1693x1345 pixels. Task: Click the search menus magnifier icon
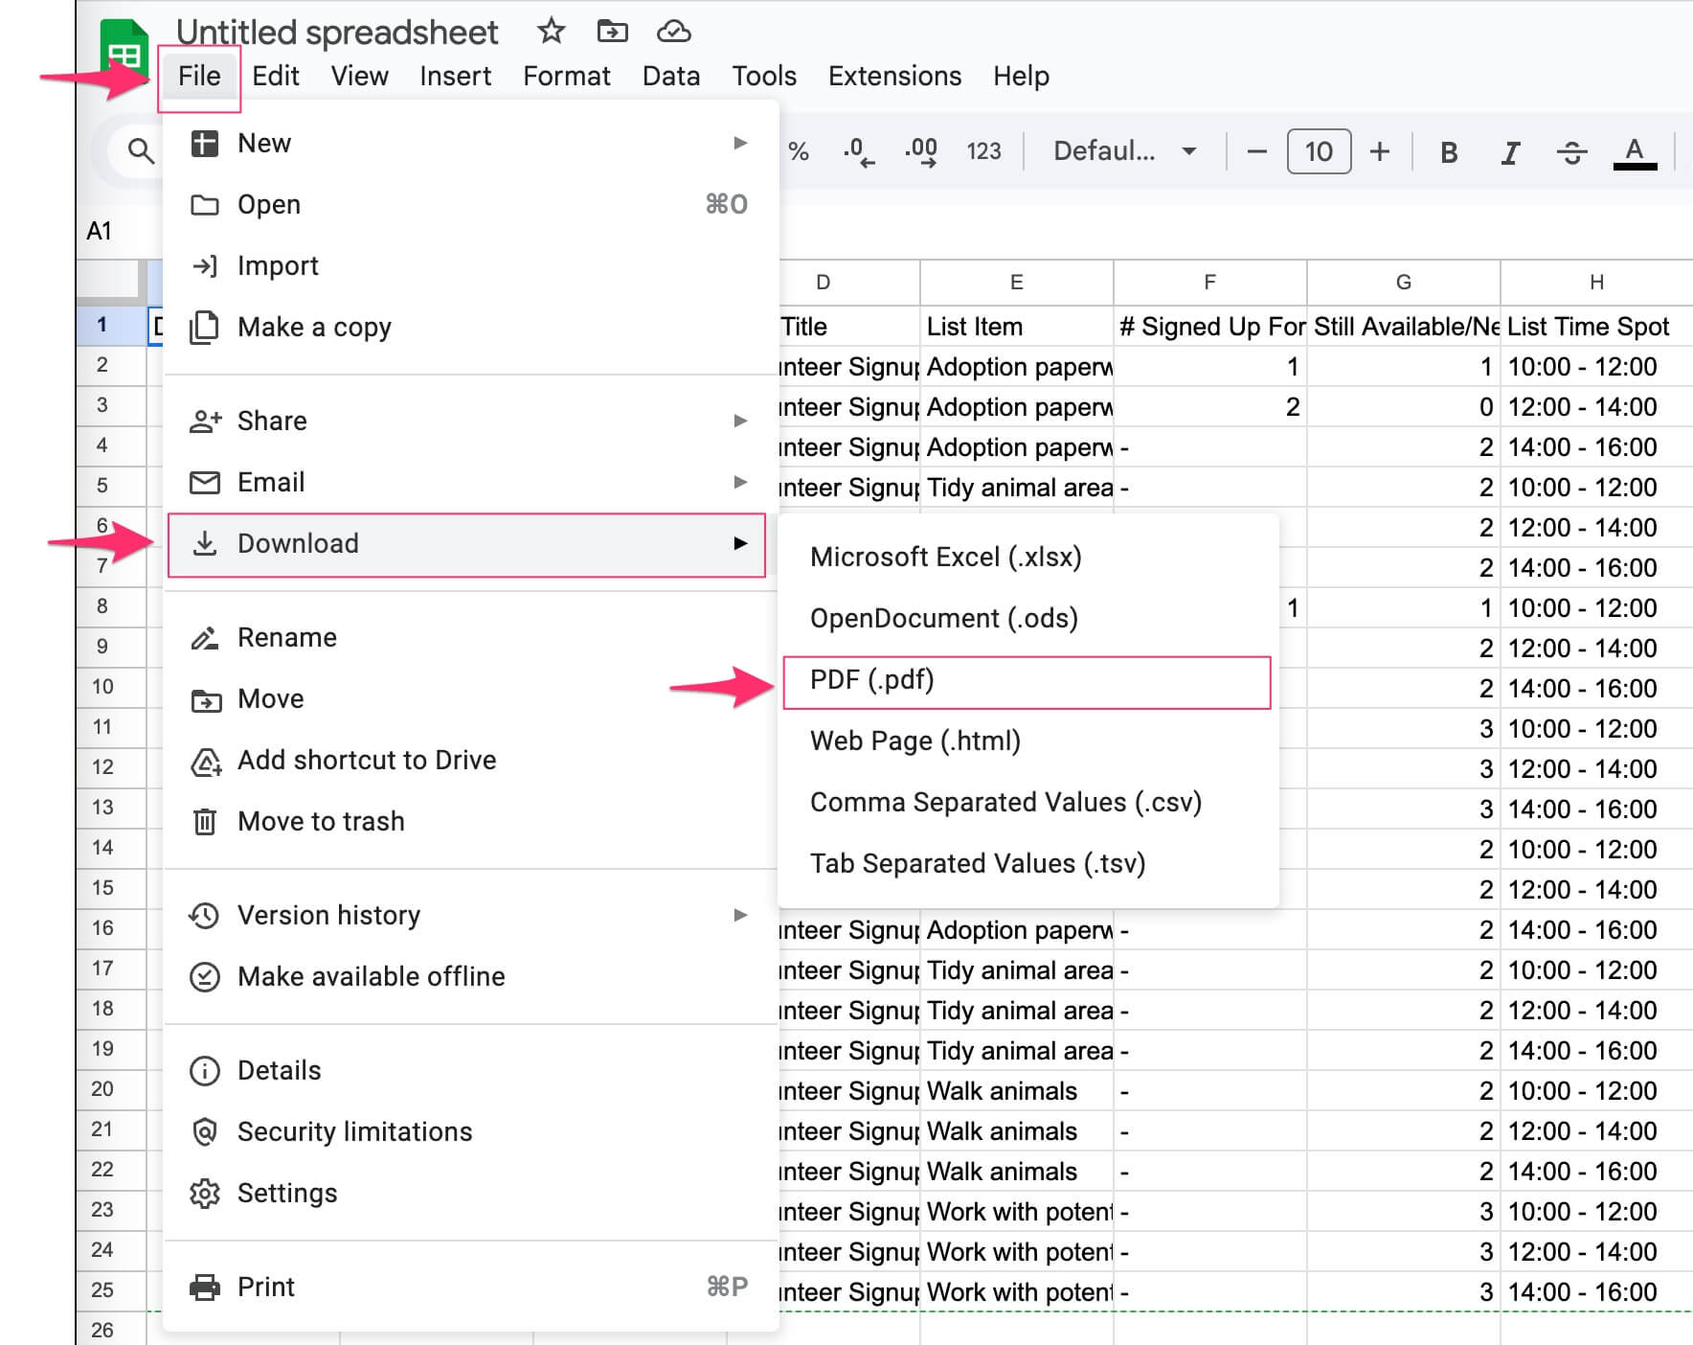pyautogui.click(x=141, y=150)
